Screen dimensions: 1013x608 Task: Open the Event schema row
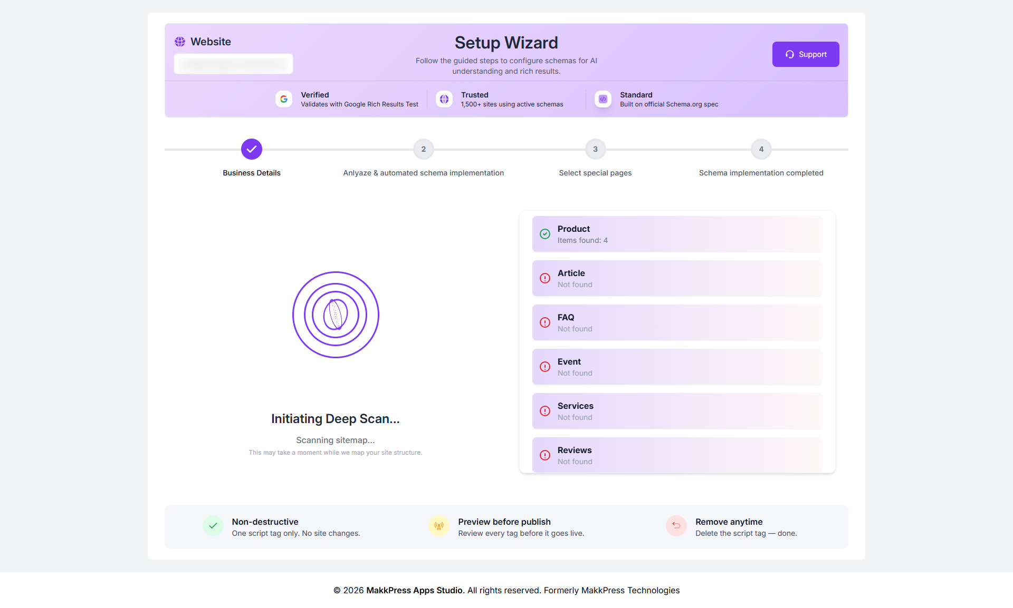[677, 367]
